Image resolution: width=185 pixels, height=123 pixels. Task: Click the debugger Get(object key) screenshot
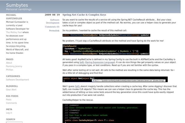click(x=115, y=79)
